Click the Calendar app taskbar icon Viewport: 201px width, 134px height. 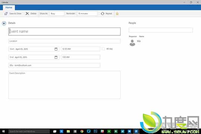click(136, 131)
